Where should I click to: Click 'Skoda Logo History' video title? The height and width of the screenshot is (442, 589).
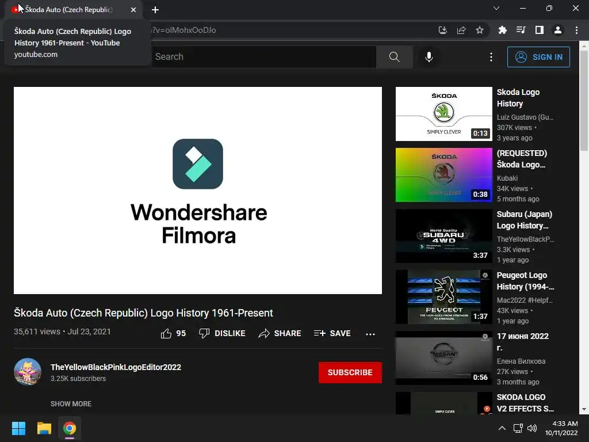point(518,98)
